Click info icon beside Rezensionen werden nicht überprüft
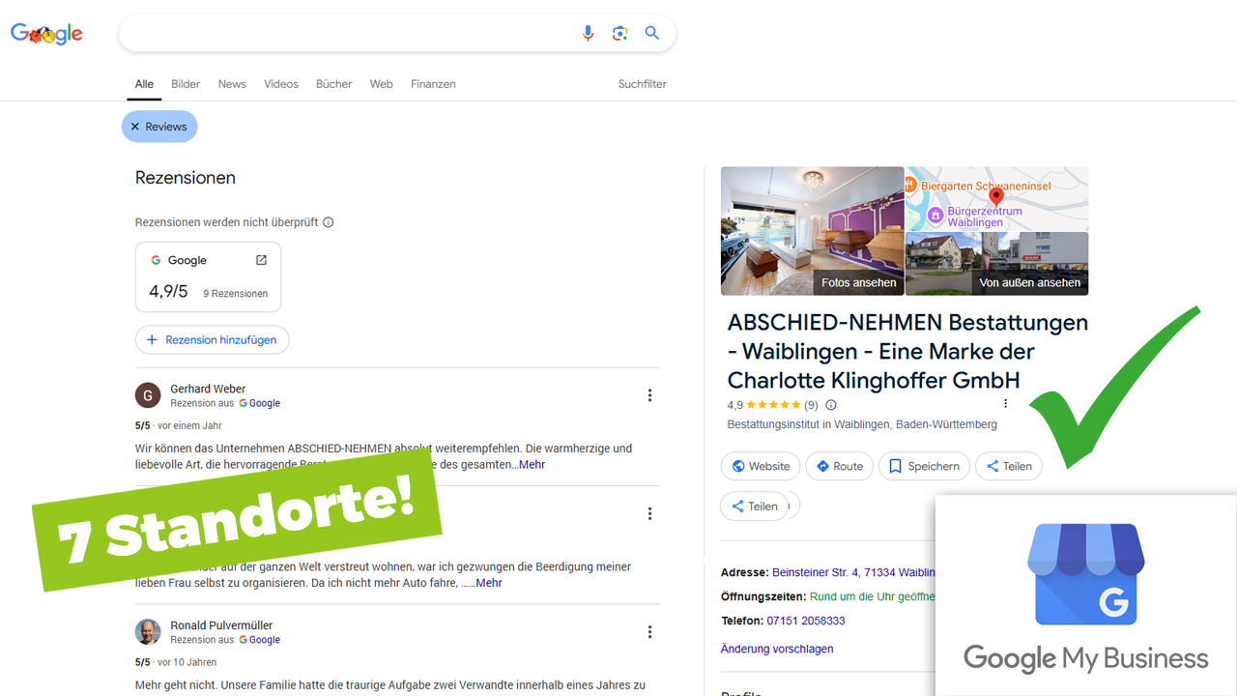 [x=329, y=222]
